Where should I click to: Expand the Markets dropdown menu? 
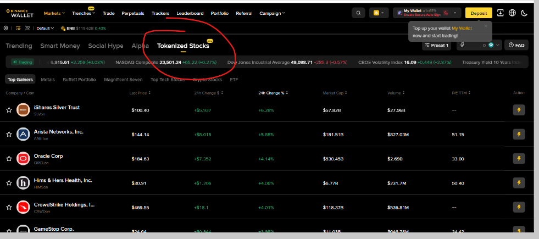54,13
